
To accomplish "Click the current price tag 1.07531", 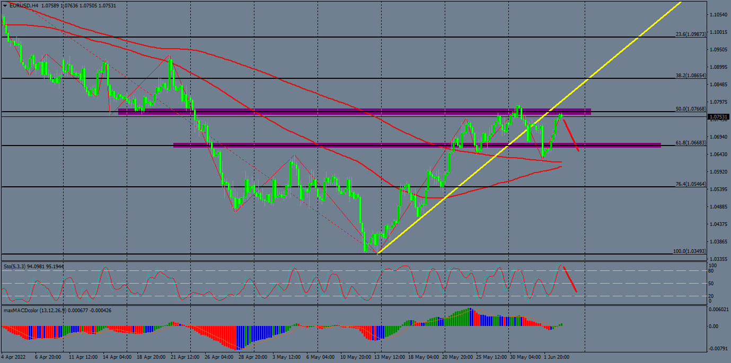I will [x=719, y=116].
